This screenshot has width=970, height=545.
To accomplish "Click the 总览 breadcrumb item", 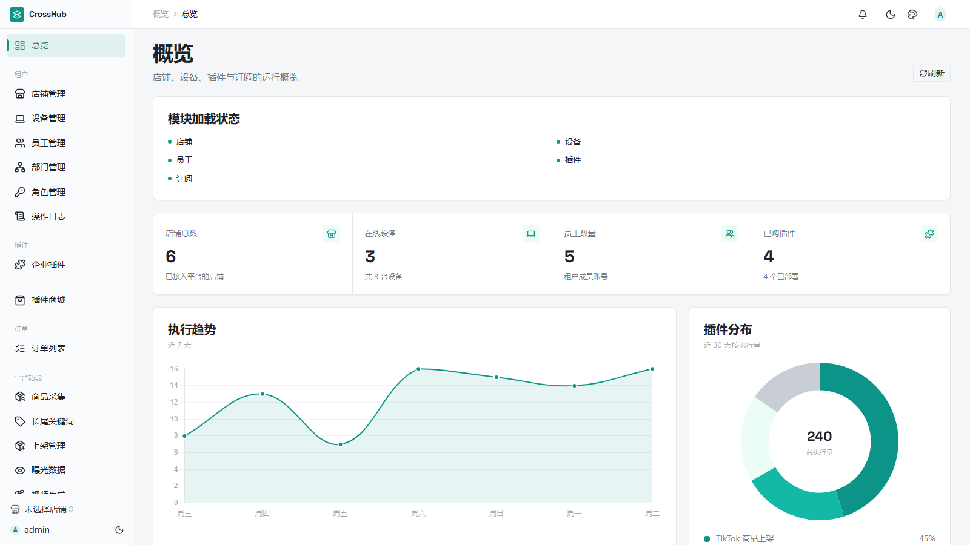I will (x=190, y=14).
